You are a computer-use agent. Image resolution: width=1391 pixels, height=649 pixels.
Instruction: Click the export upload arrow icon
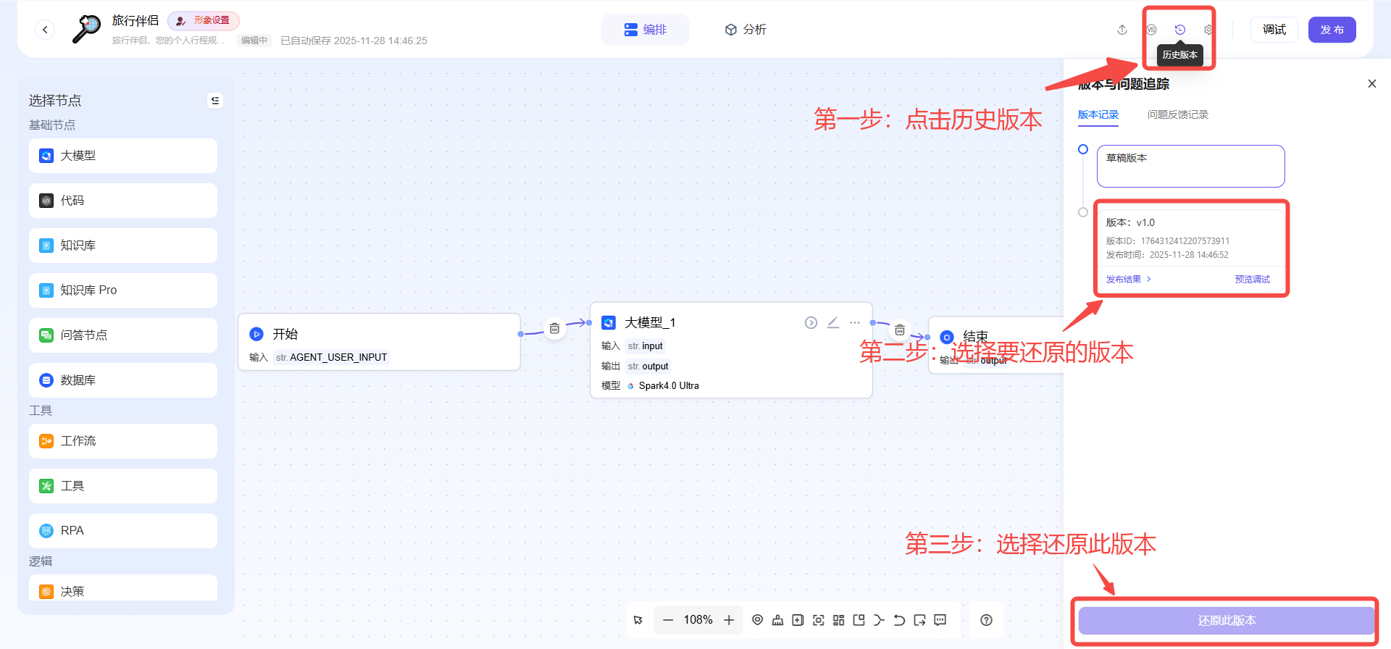1122,30
